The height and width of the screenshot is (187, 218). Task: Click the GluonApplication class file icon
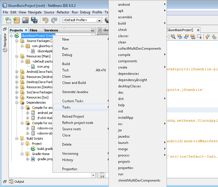coord(33,51)
